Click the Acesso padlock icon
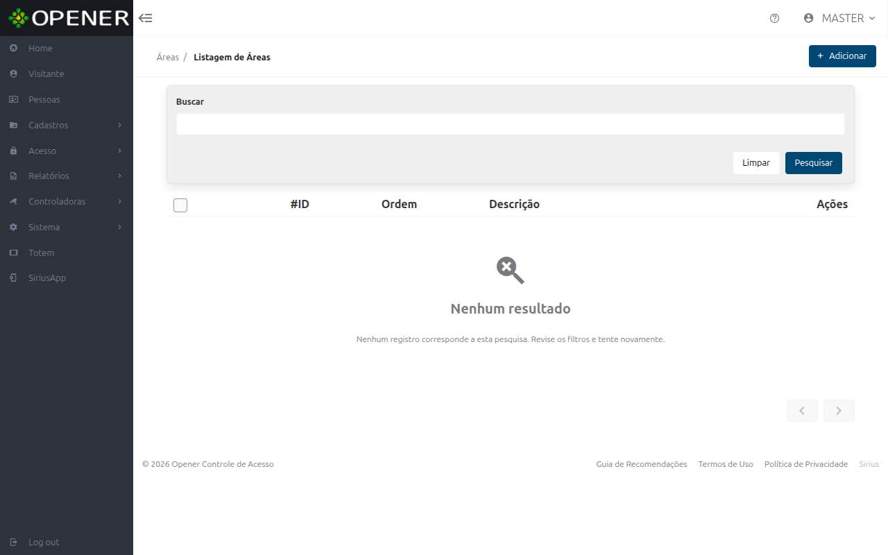The height and width of the screenshot is (555, 888). pos(13,151)
